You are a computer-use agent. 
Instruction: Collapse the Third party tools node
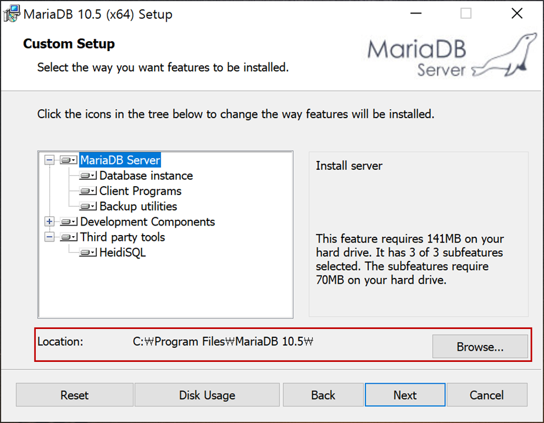tap(49, 237)
